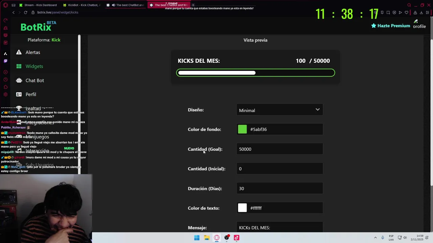Open the taskbar clock and date
The width and height of the screenshot is (433, 243).
pos(417,238)
